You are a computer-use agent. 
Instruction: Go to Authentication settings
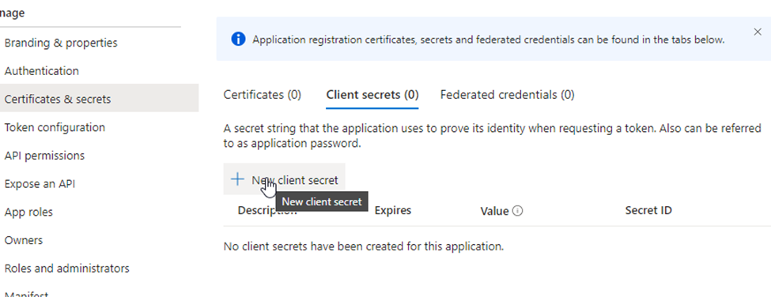pyautogui.click(x=42, y=70)
